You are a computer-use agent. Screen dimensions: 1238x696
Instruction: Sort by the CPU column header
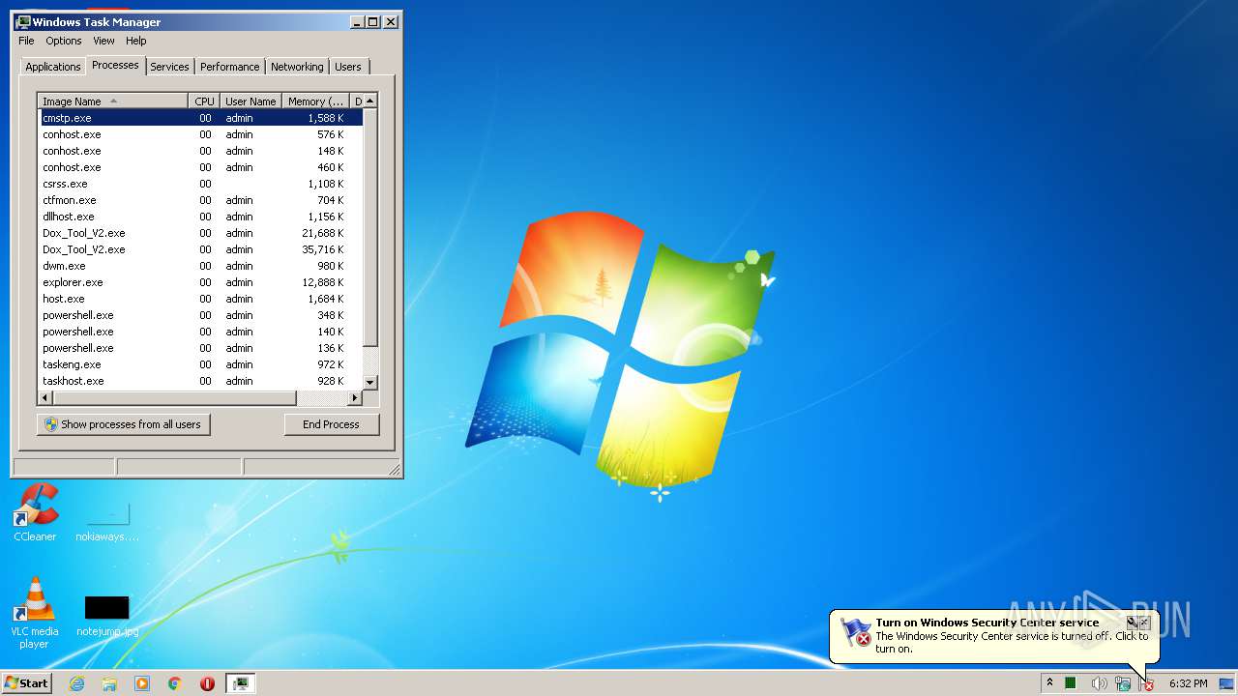click(204, 101)
